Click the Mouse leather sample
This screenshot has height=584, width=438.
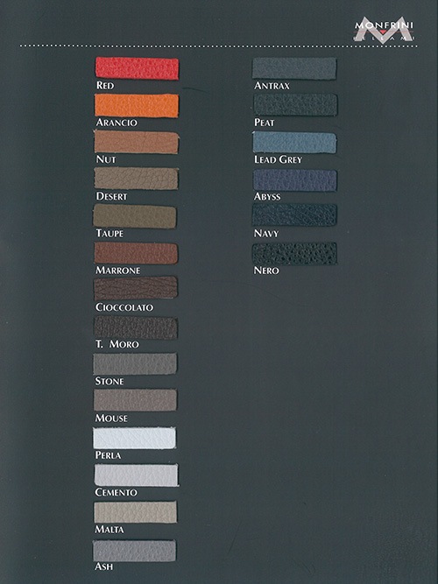point(135,400)
